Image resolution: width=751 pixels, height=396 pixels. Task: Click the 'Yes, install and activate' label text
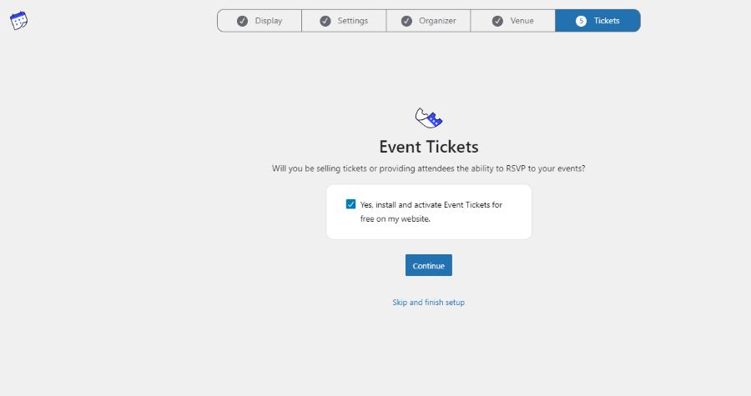coord(431,204)
